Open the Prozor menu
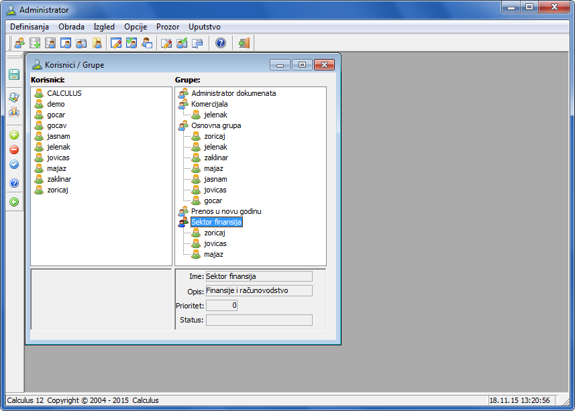Viewport: 575px width, 411px height. click(x=168, y=27)
